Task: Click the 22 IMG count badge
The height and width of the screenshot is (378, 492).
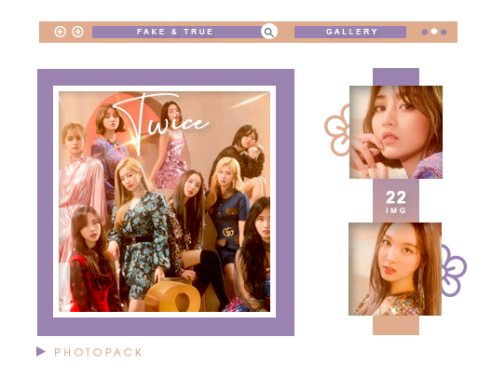Action: click(396, 201)
